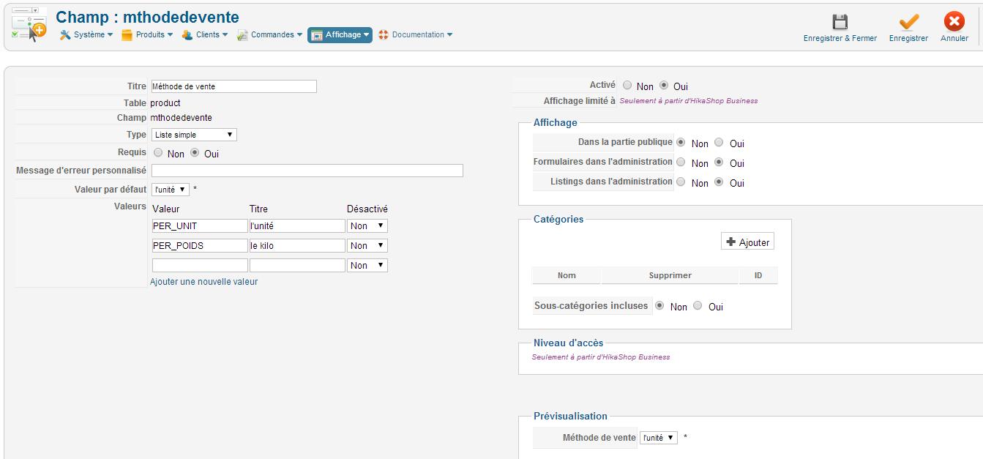Screen dimensions: 983x459
Task: Click the Système wrench icon
Action: coord(65,35)
